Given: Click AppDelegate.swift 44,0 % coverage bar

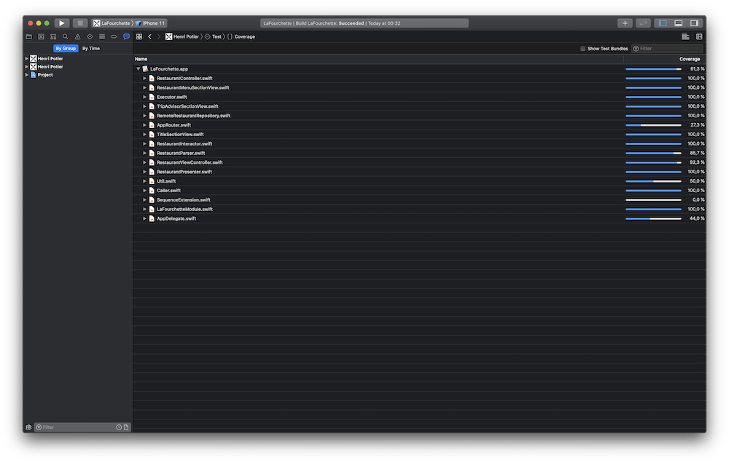Looking at the screenshot, I should click(653, 218).
